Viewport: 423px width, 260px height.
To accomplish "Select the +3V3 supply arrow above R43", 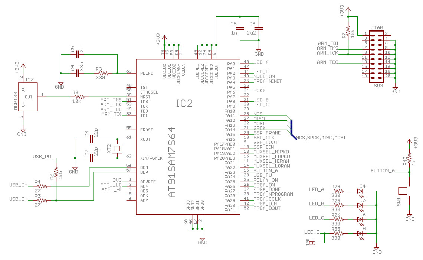I will [409, 142].
